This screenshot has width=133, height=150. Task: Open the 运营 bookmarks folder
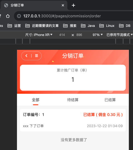[x=14, y=26]
